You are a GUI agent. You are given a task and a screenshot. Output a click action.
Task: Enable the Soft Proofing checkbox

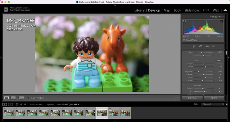coord(29,98)
